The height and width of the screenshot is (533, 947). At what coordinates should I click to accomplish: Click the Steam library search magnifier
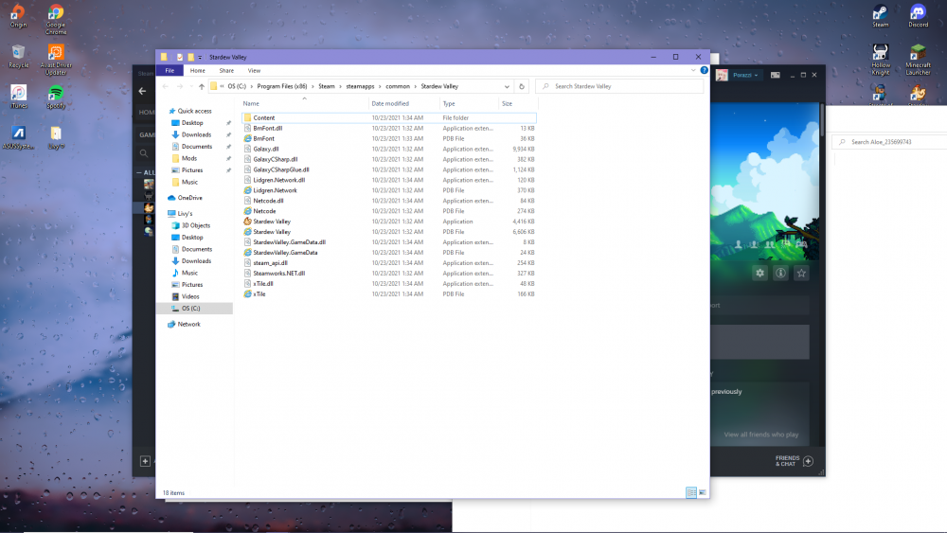tap(144, 153)
